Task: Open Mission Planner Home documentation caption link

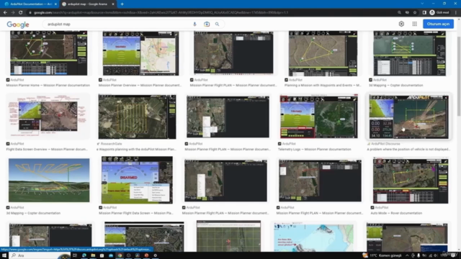Action: click(48, 85)
